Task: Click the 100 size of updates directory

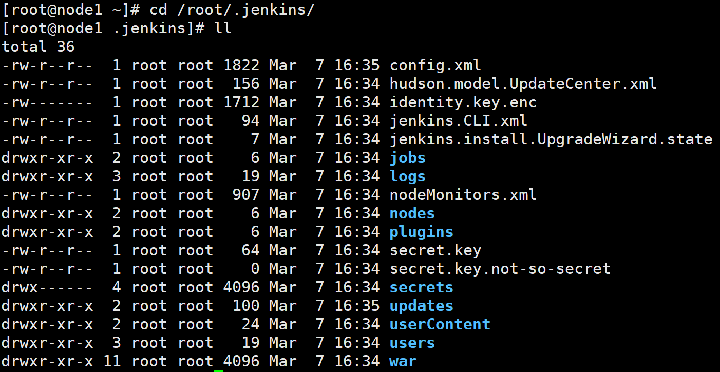Action: pos(246,306)
